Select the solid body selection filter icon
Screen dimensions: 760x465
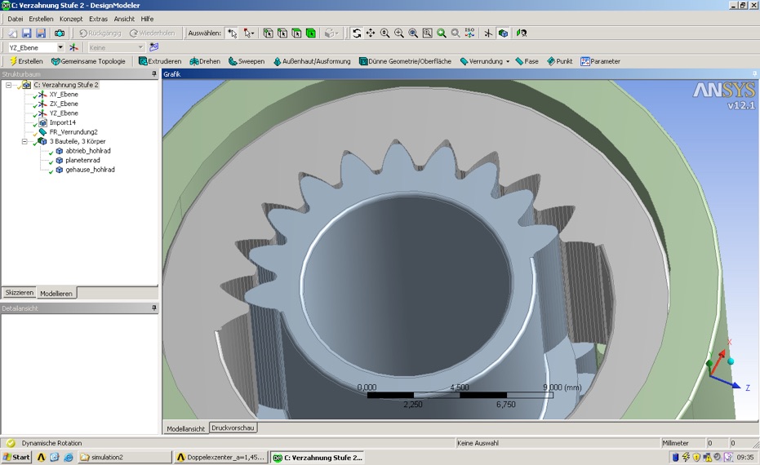tap(311, 33)
